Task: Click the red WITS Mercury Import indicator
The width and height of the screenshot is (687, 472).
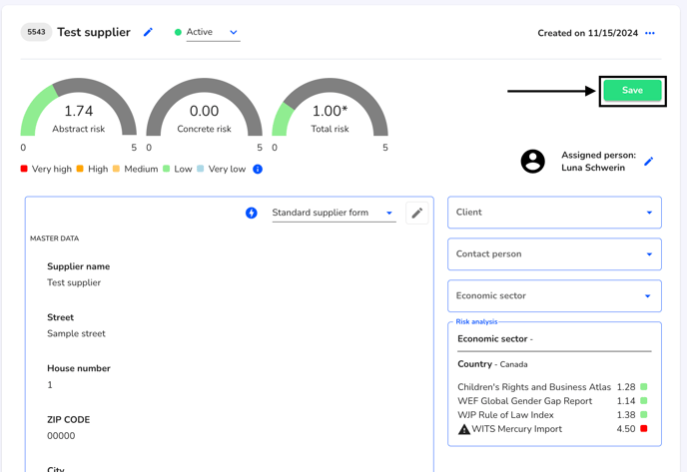Action: (x=644, y=429)
